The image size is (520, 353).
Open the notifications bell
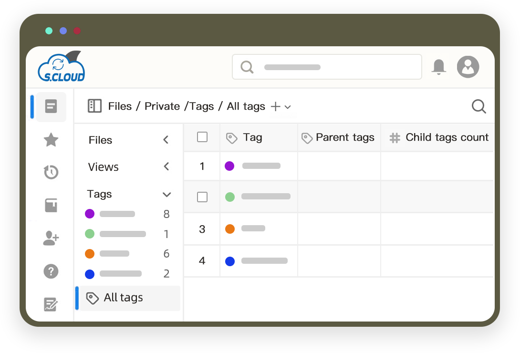(x=438, y=67)
